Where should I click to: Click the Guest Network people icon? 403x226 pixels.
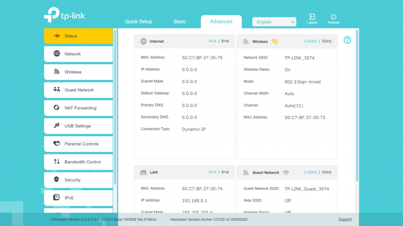pos(57,89)
